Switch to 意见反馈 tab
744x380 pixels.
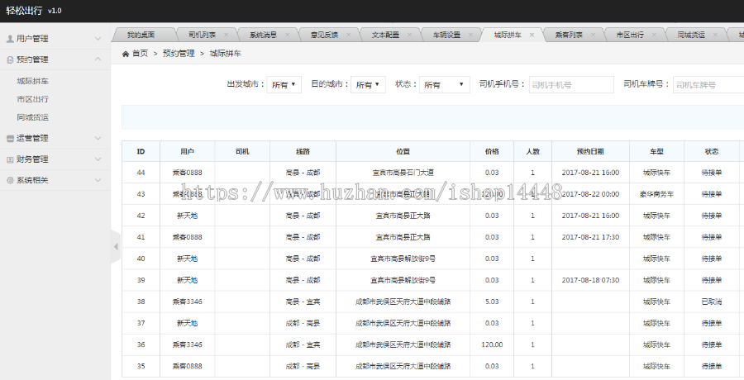[x=325, y=35]
